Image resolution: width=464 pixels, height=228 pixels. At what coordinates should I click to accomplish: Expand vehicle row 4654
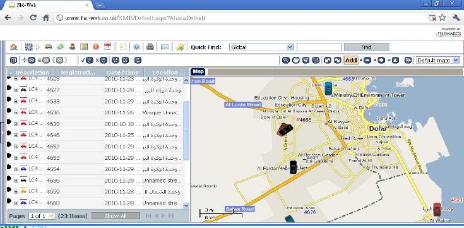coord(16,169)
